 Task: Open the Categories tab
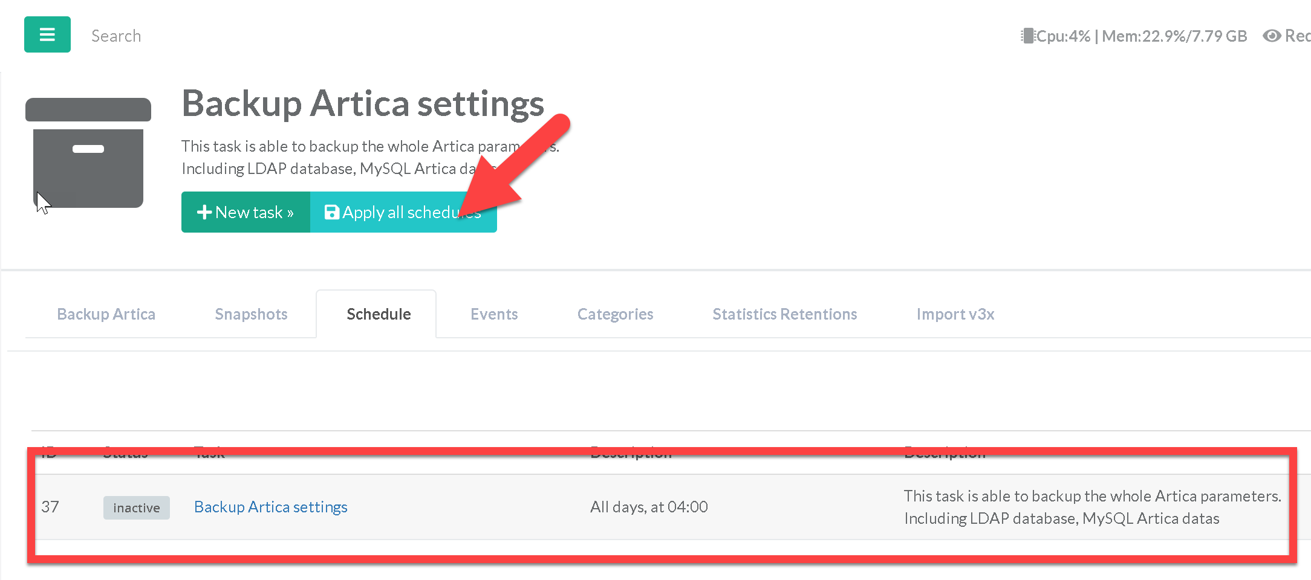point(615,314)
